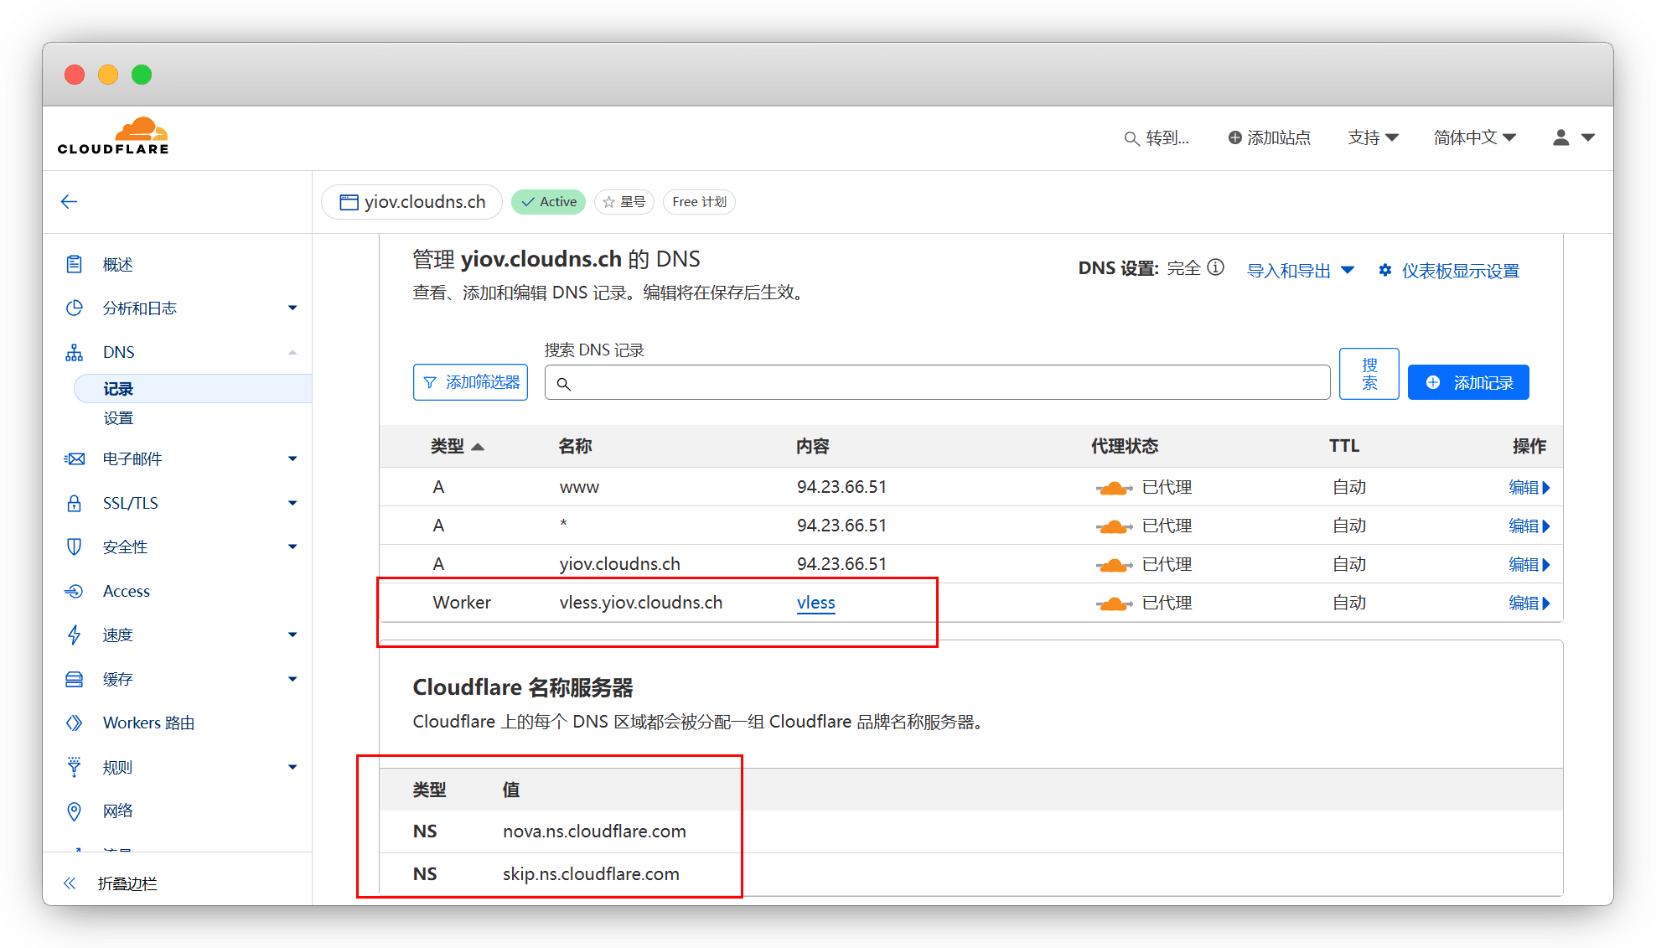Screen dimensions: 1656x948
Task: Click the dashboard display settings gear icon
Action: (x=1385, y=270)
